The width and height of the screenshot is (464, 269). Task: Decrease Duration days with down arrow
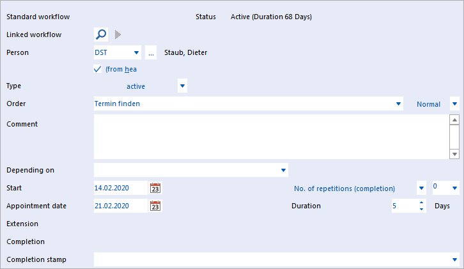pyautogui.click(x=421, y=209)
